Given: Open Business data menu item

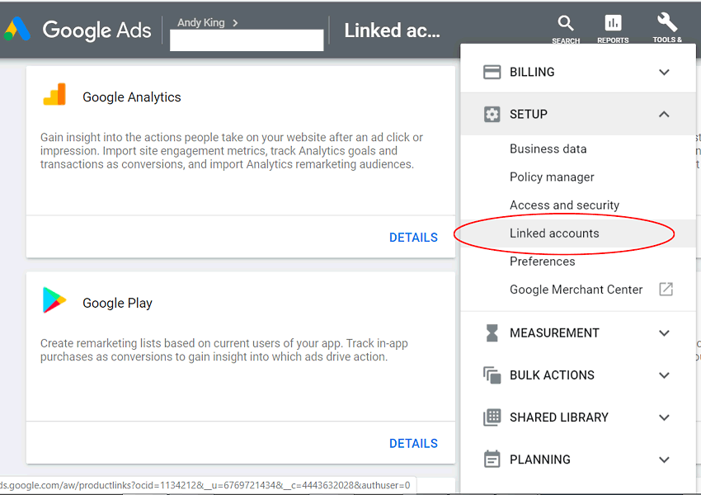Looking at the screenshot, I should 578,148.
